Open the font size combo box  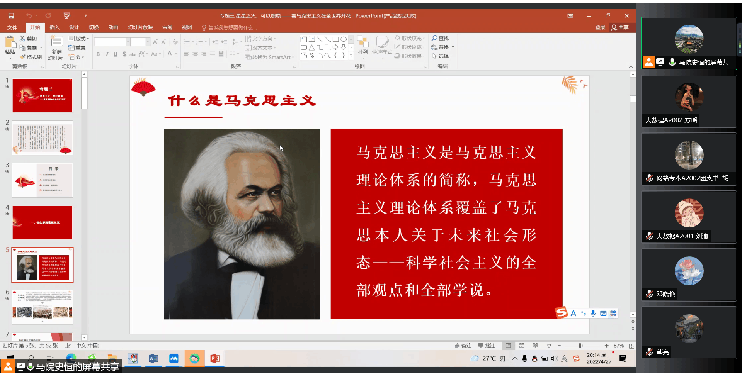[140, 42]
